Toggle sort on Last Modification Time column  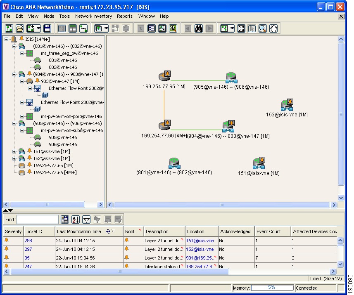point(89,231)
